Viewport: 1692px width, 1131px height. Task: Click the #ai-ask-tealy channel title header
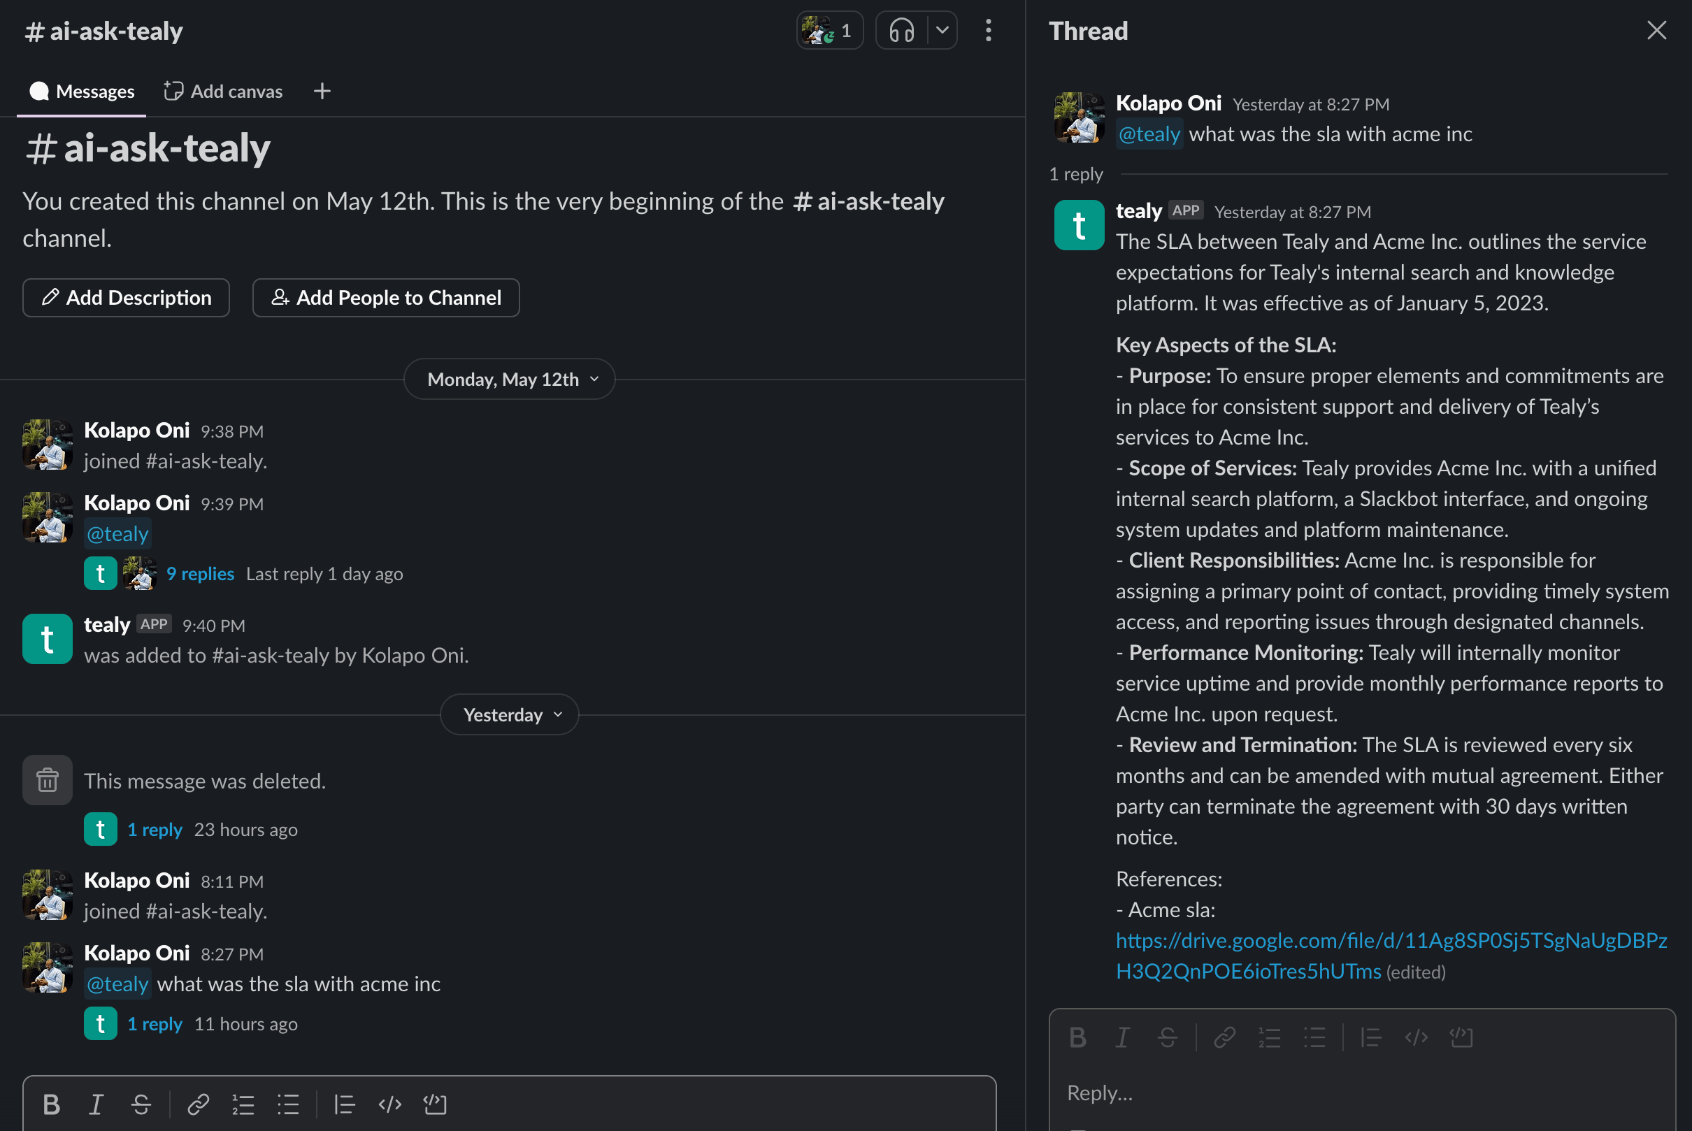click(104, 31)
